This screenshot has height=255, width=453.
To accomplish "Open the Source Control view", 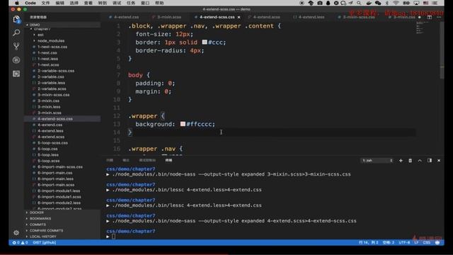I will click(x=16, y=46).
